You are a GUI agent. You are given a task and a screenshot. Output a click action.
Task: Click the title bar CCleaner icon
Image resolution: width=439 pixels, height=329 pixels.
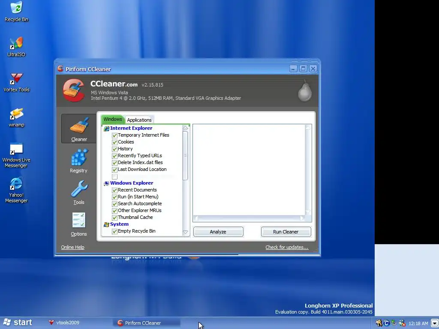click(60, 69)
